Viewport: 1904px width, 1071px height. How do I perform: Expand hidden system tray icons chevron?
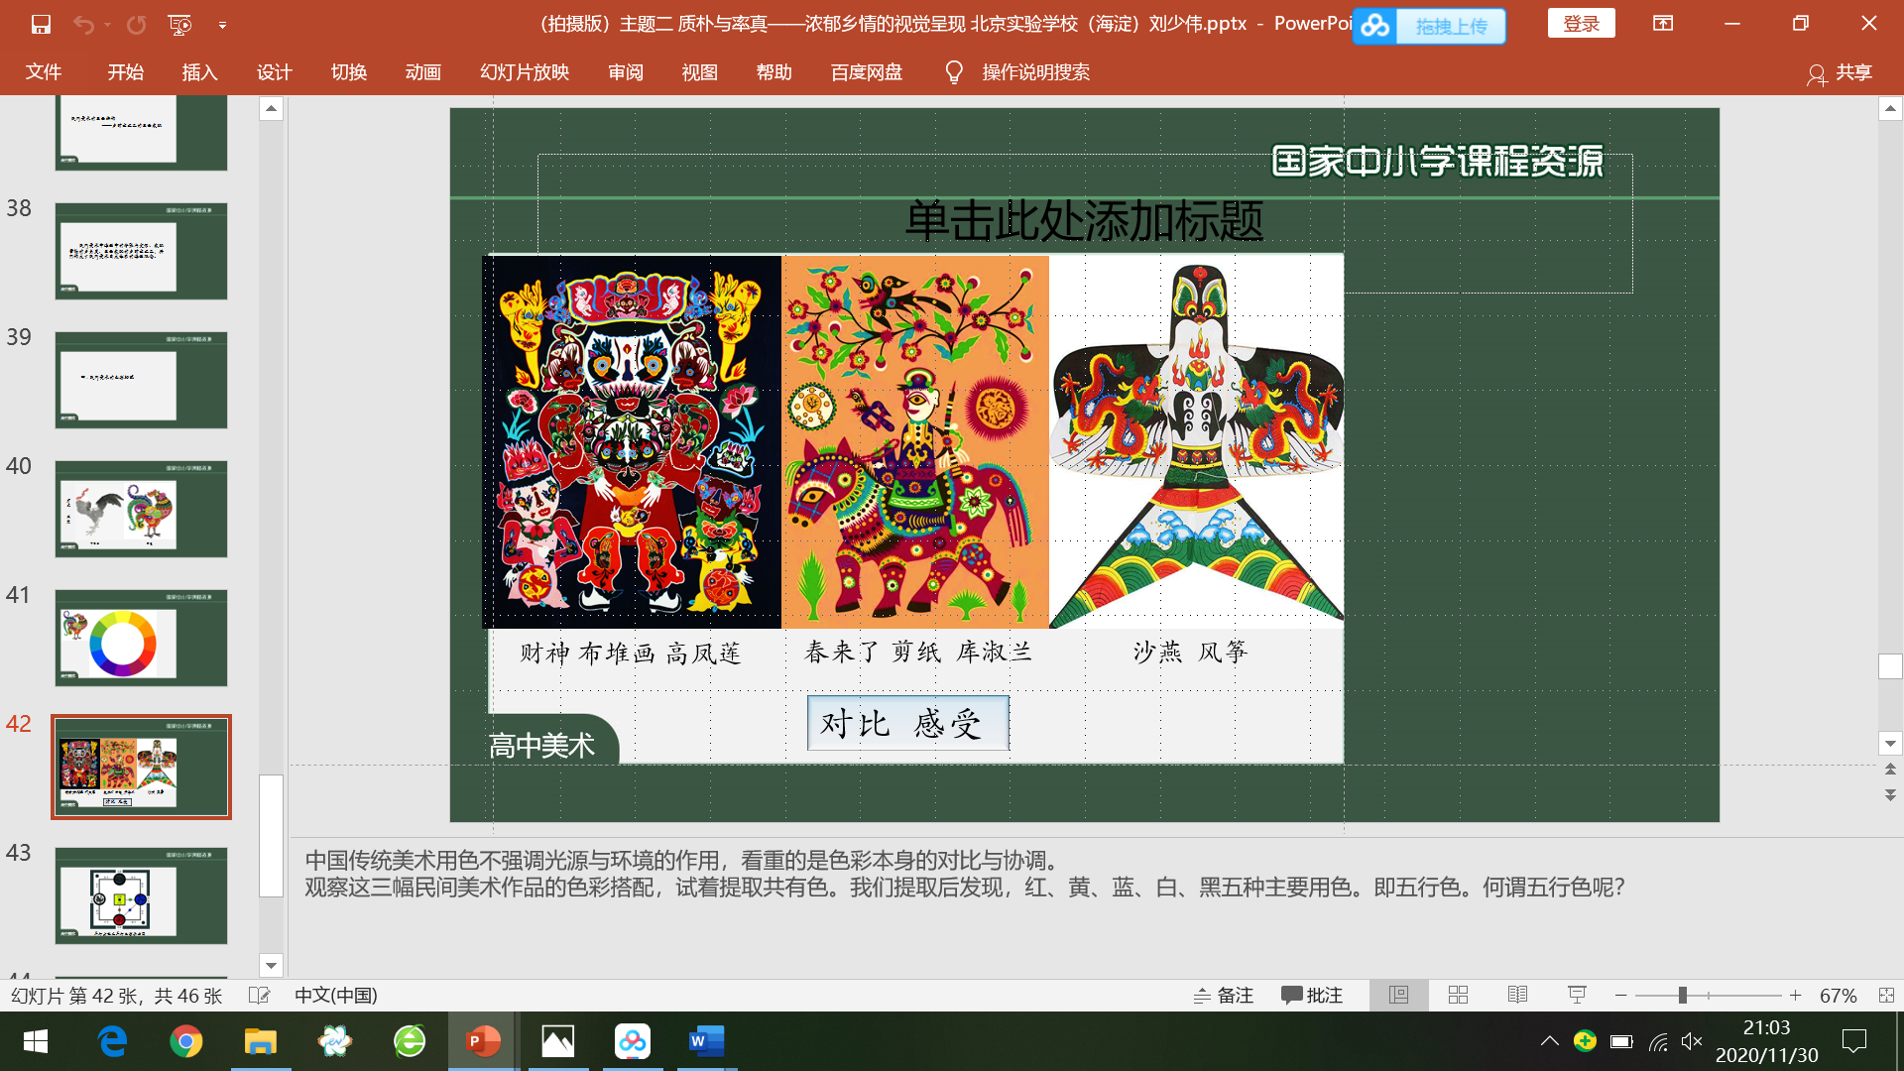click(x=1549, y=1041)
